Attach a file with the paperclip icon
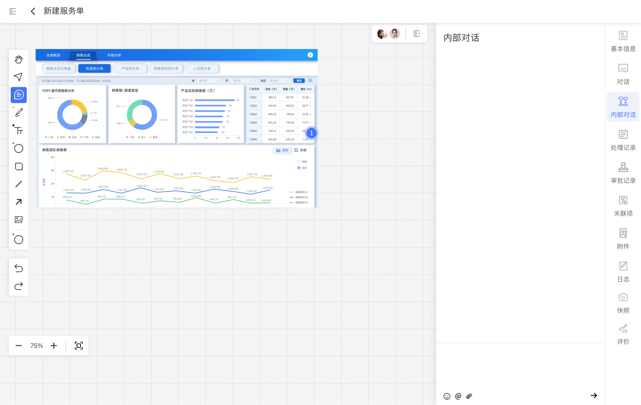Viewport: 641px width, 405px height. [x=469, y=396]
